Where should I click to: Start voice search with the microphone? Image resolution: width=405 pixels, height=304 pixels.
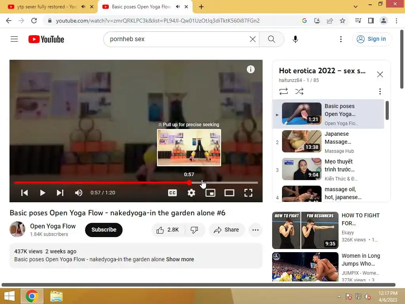click(295, 39)
